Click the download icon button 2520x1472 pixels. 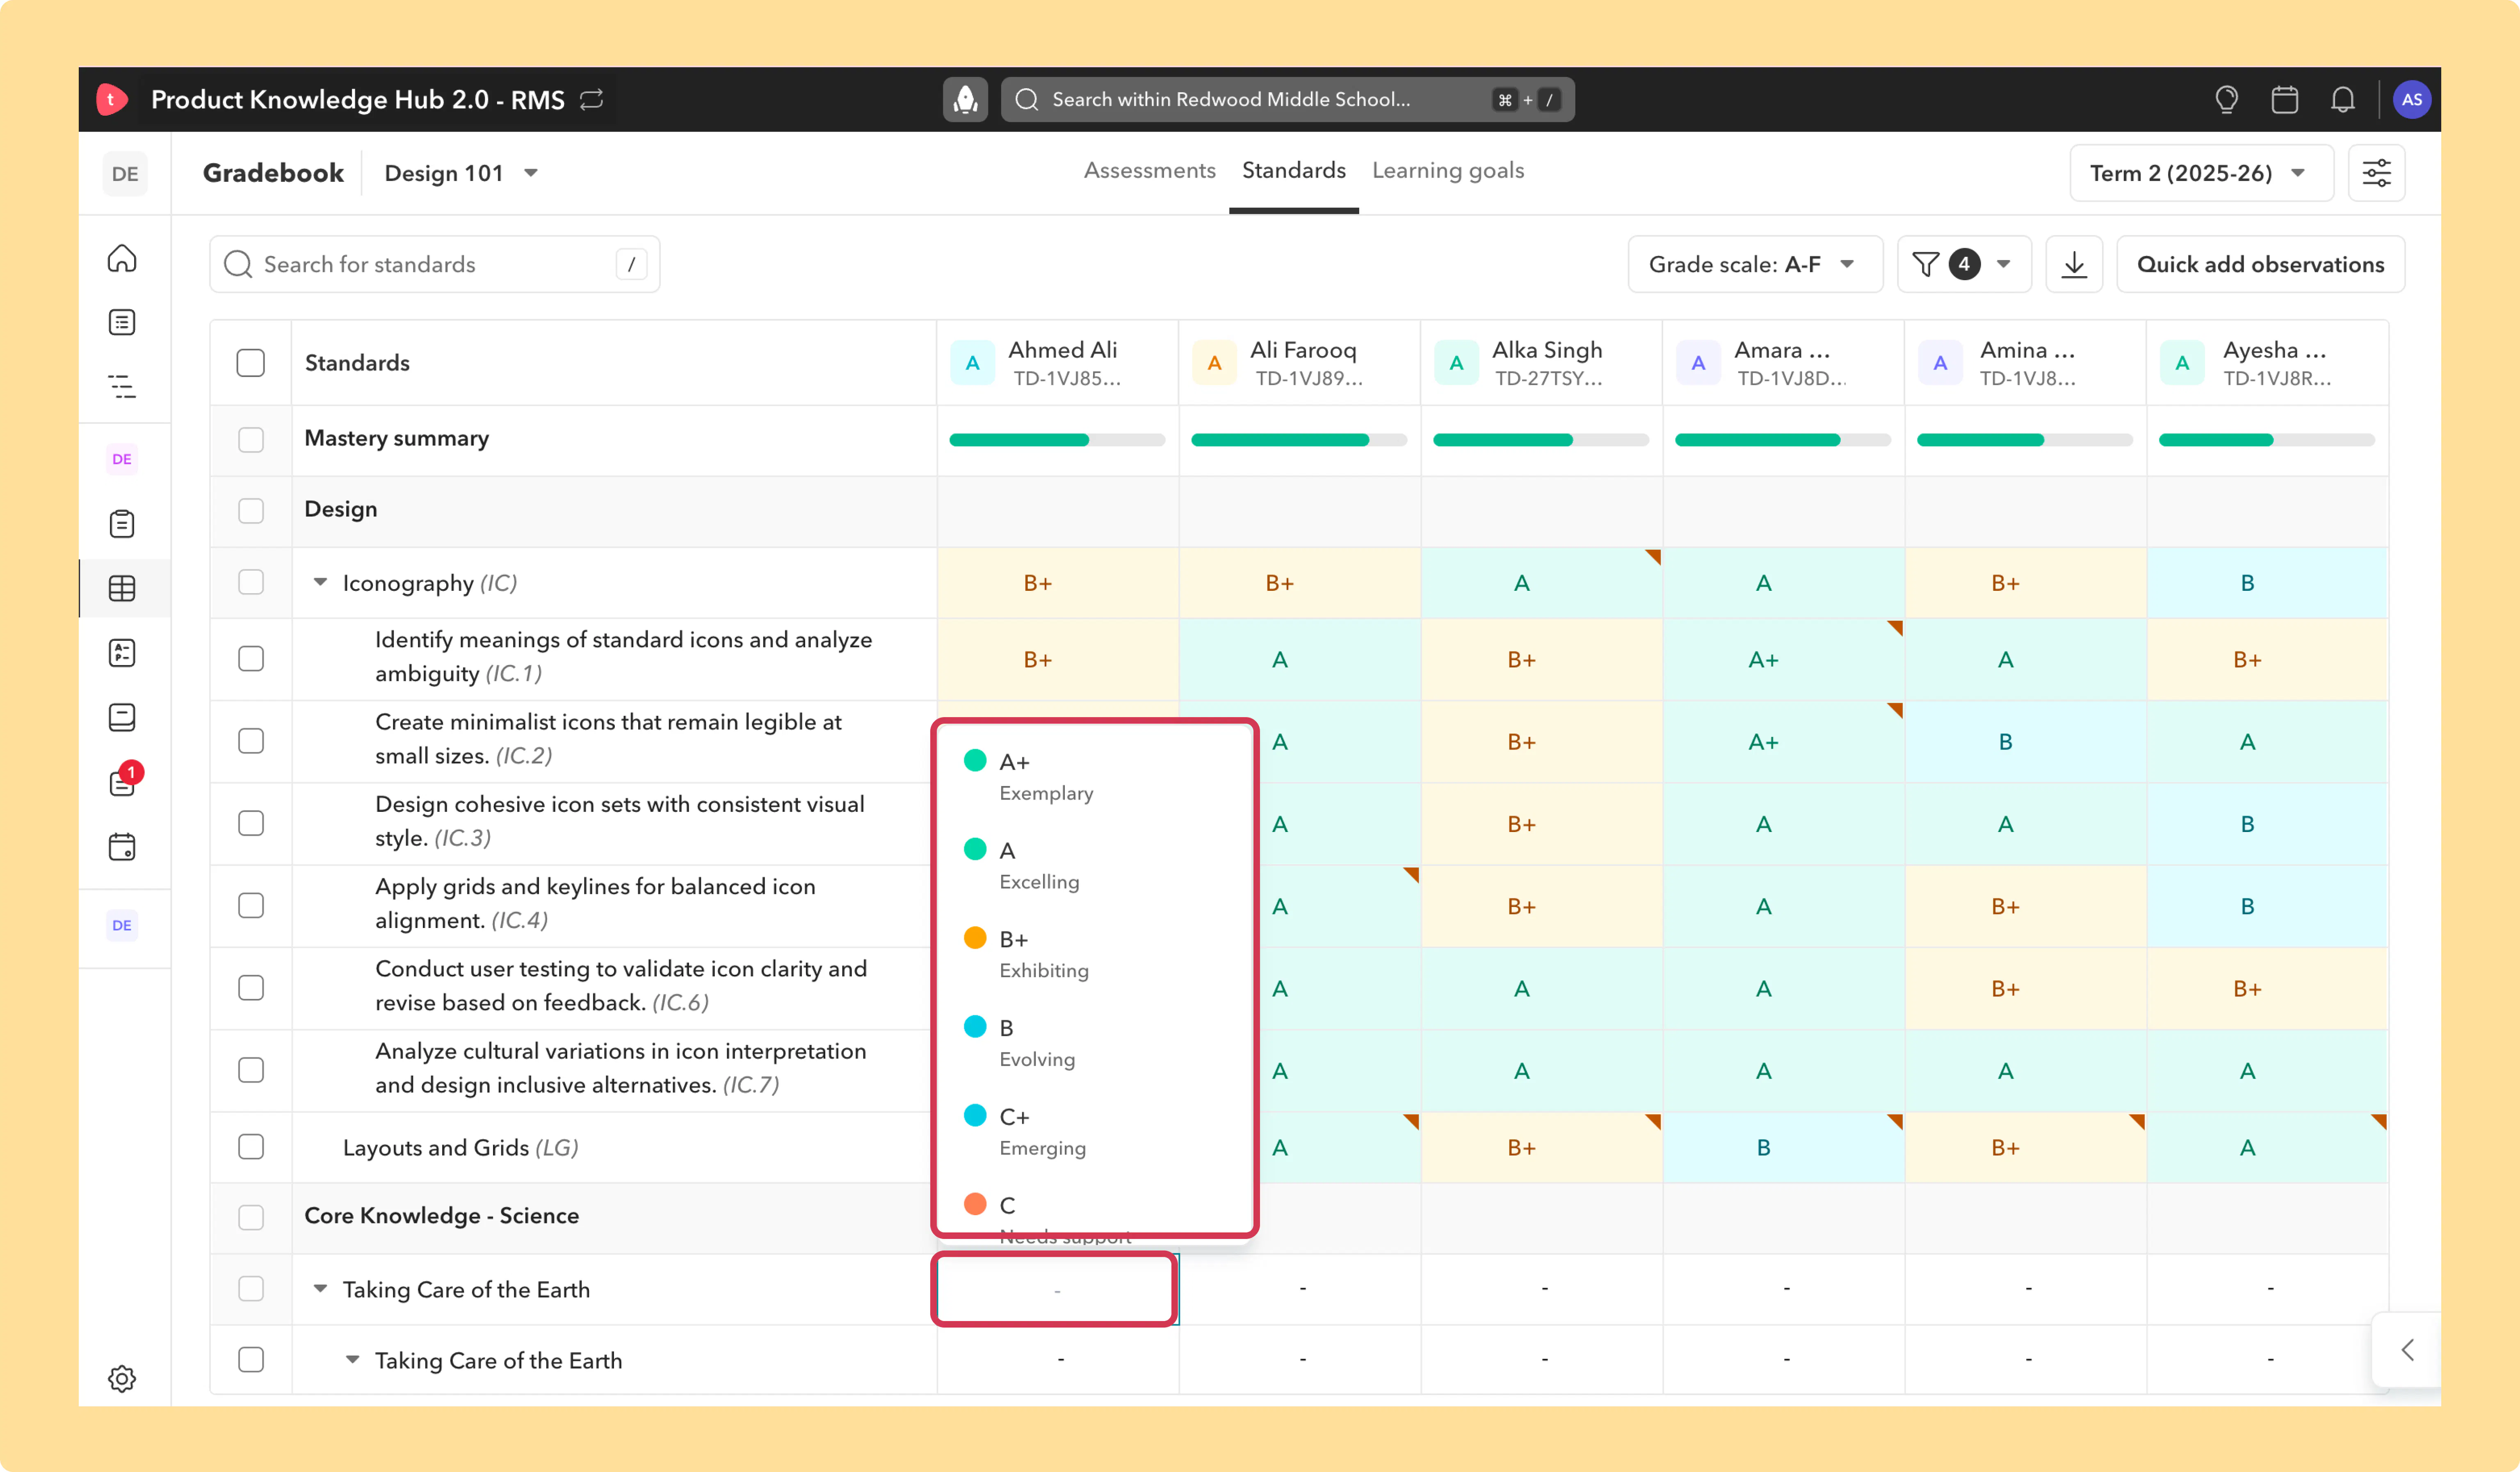pos(2074,264)
